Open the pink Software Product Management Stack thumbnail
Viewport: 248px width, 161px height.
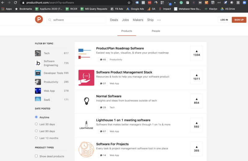coord(86,78)
